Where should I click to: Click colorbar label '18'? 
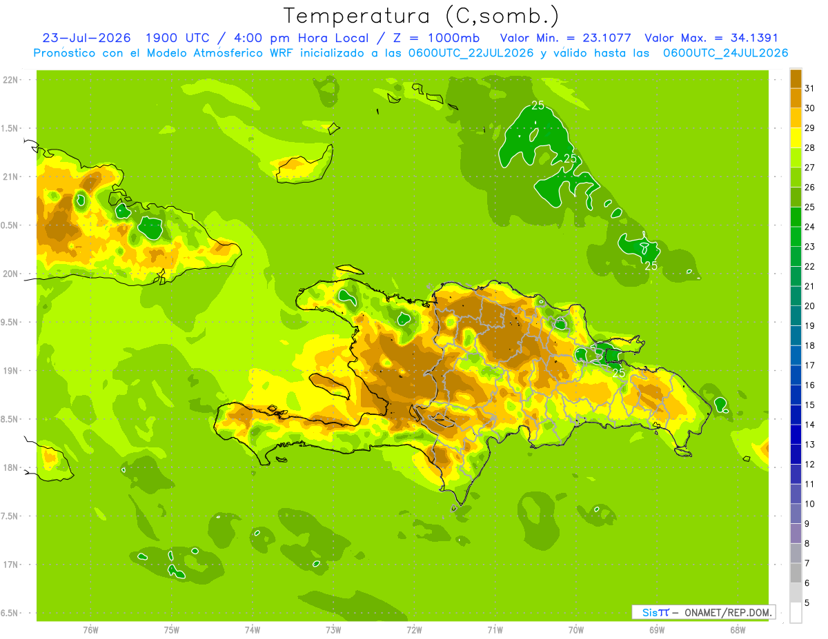click(x=810, y=346)
